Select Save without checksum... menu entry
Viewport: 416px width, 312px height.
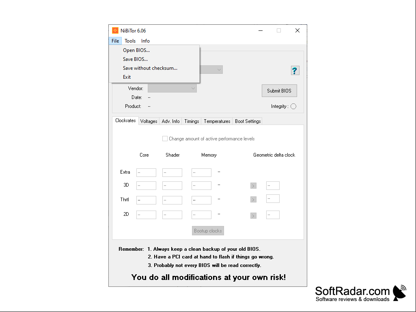point(154,68)
